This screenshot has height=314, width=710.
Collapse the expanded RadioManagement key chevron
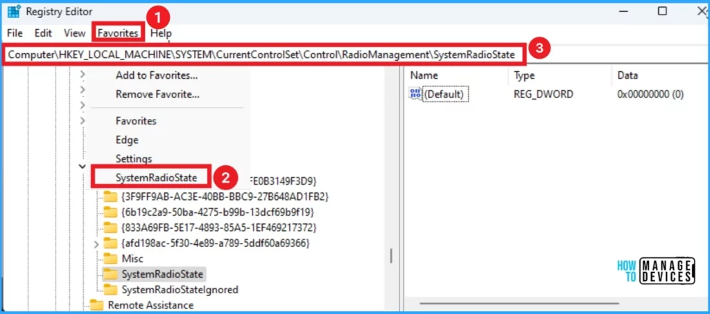(82, 166)
